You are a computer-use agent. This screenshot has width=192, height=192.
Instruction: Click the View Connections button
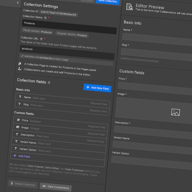(x=56, y=187)
